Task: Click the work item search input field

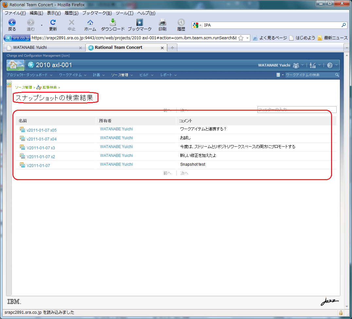Action: (x=310, y=75)
